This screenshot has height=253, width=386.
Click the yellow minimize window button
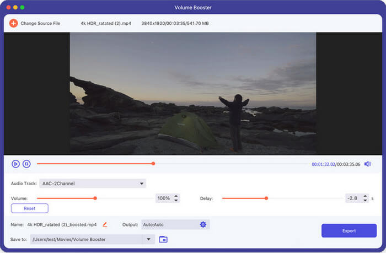(x=15, y=7)
